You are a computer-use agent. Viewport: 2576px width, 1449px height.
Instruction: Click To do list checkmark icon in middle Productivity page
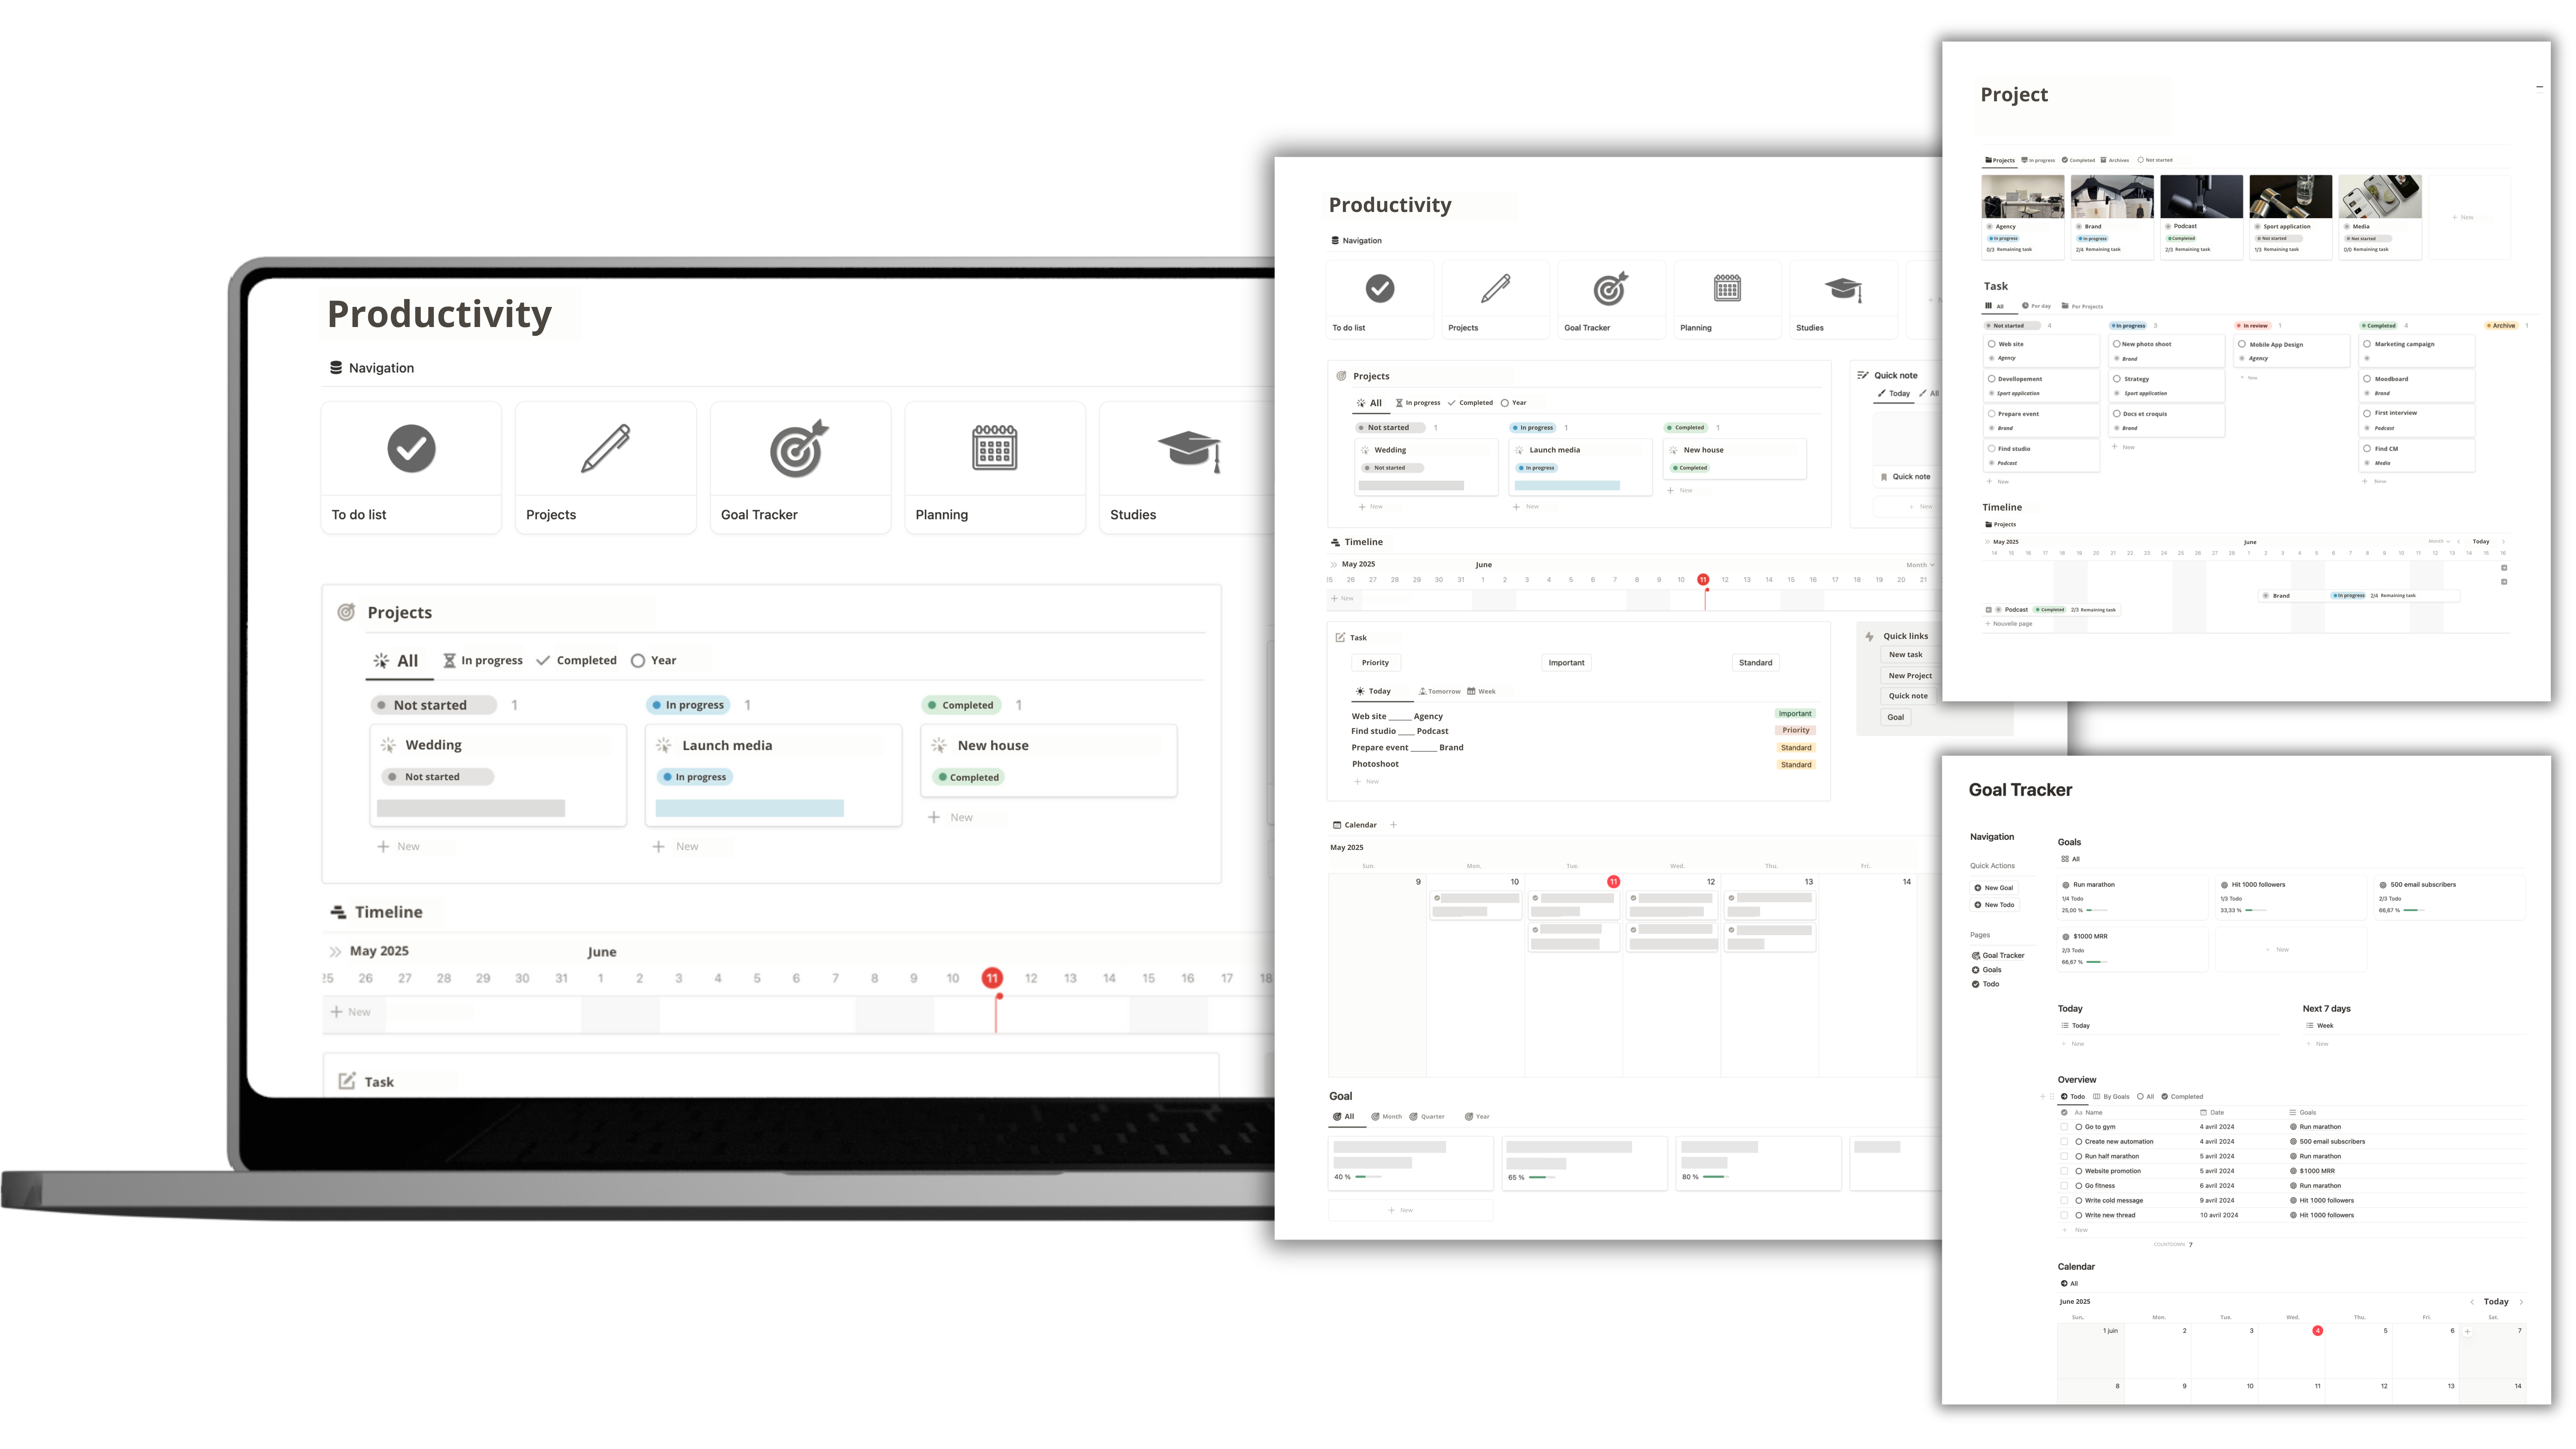1380,288
